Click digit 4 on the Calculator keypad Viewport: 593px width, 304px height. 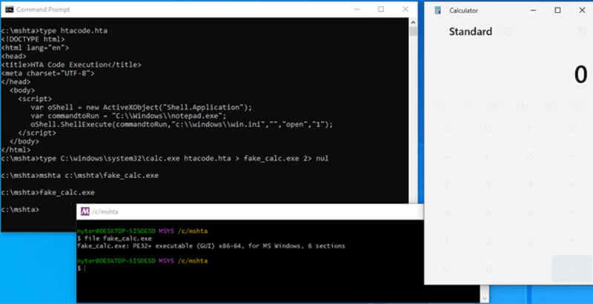point(447,213)
